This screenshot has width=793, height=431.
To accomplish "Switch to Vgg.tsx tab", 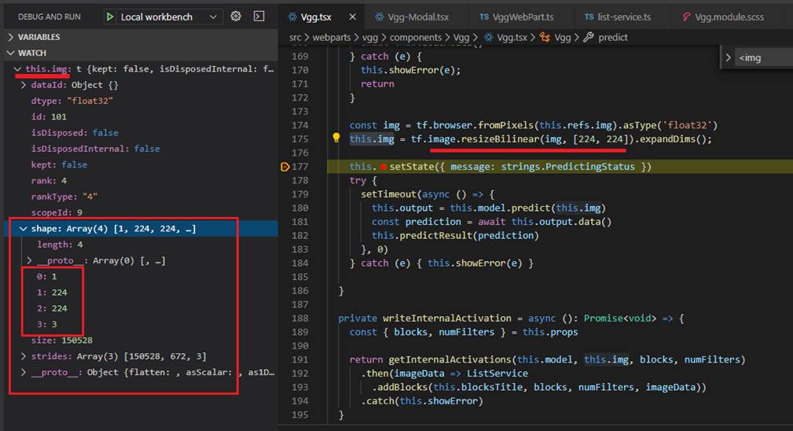I will (x=316, y=17).
